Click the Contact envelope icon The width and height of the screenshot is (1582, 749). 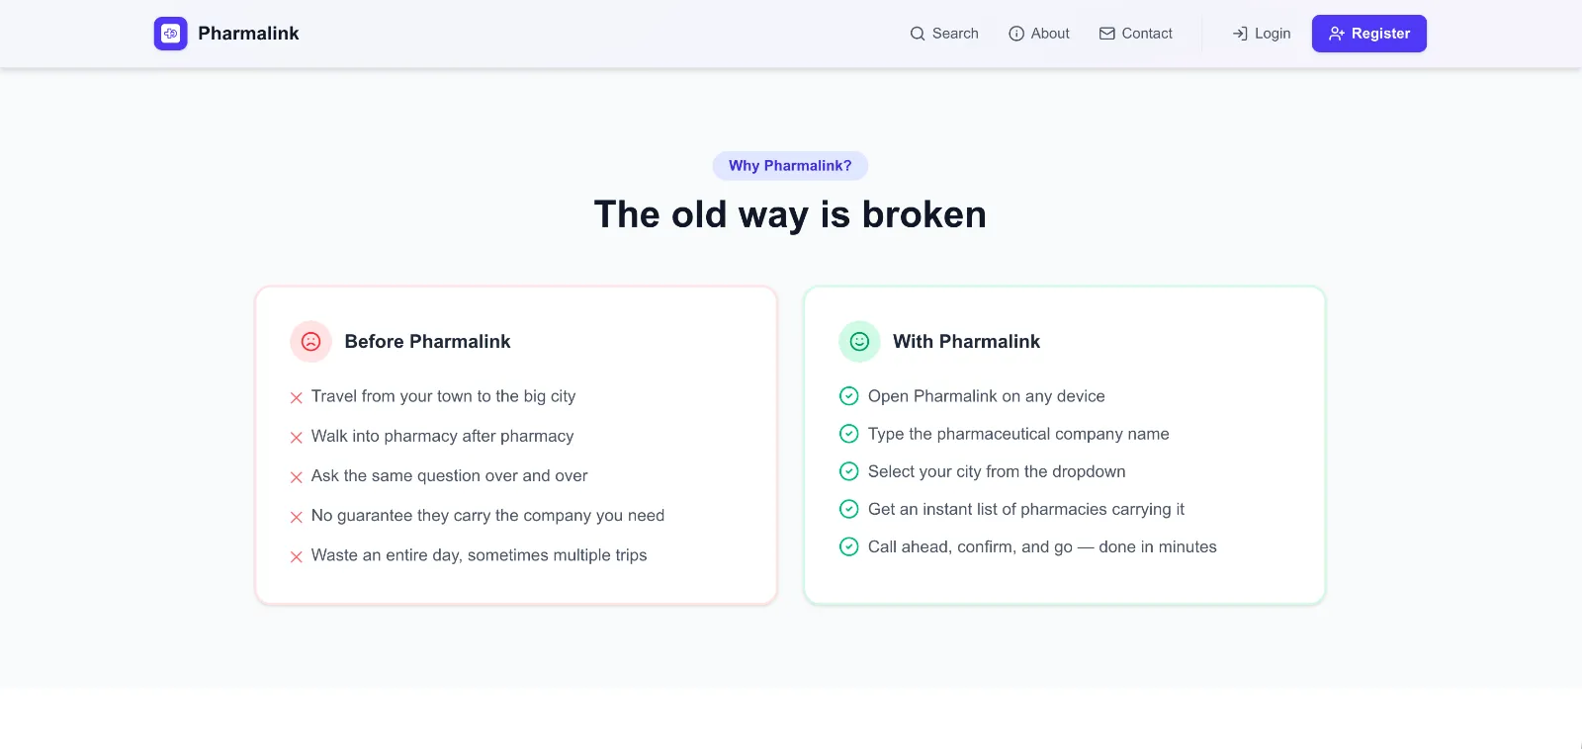(x=1106, y=34)
